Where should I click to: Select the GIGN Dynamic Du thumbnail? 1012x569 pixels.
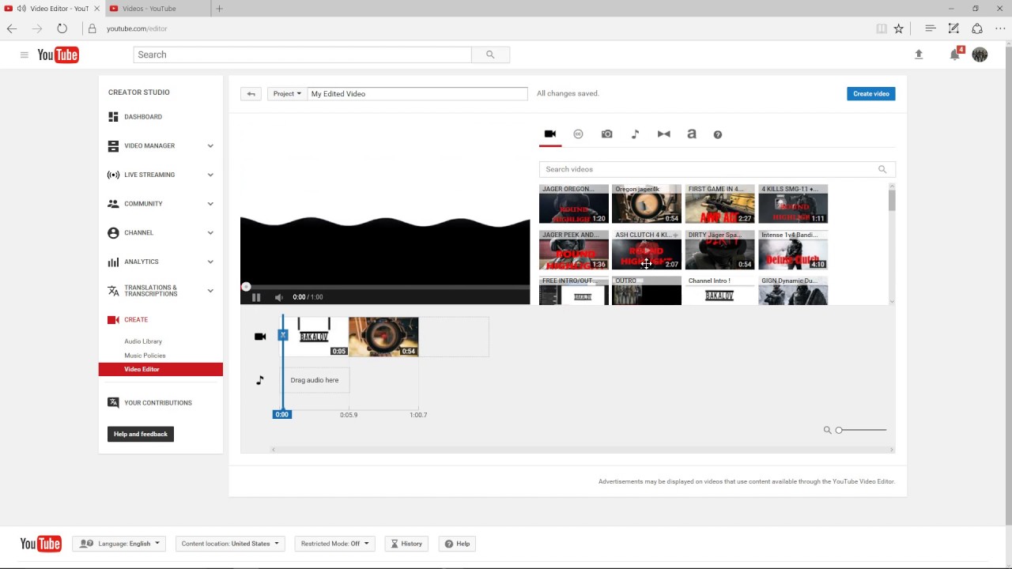pyautogui.click(x=793, y=291)
